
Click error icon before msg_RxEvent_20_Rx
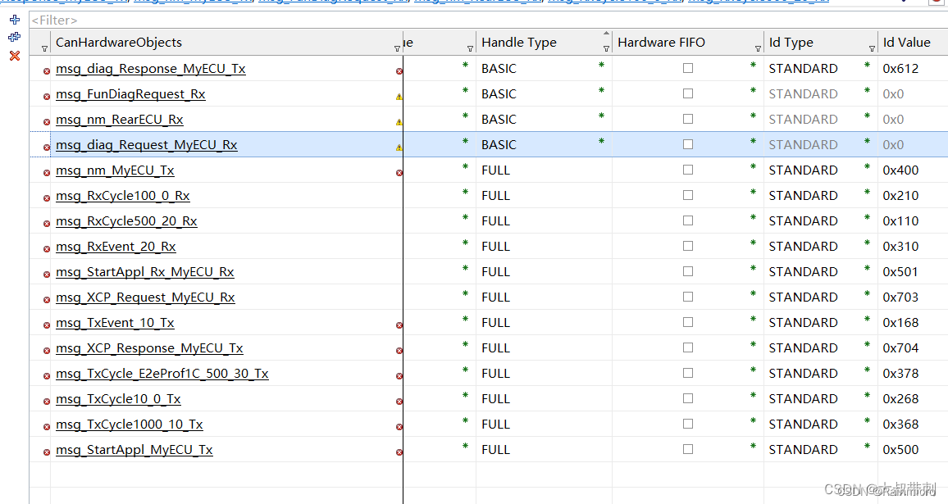click(47, 249)
